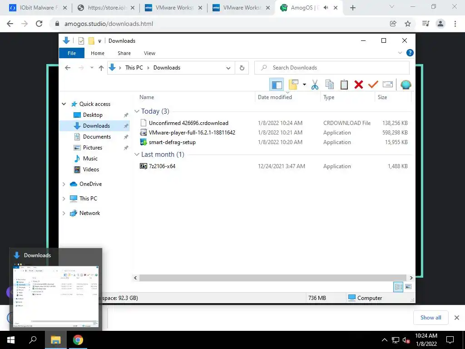
Task: Open address bar history dropdown
Action: [x=228, y=68]
